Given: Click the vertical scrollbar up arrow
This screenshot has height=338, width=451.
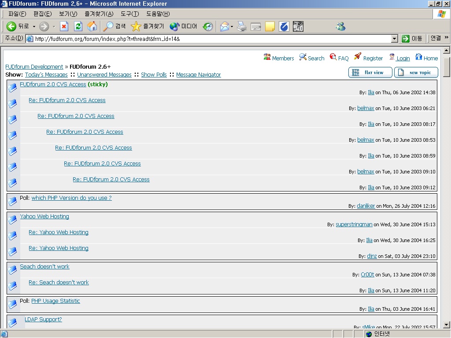Looking at the screenshot, I should [x=447, y=50].
